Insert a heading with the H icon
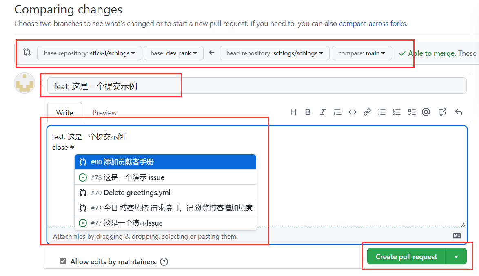This screenshot has height=276, width=479. click(x=293, y=112)
